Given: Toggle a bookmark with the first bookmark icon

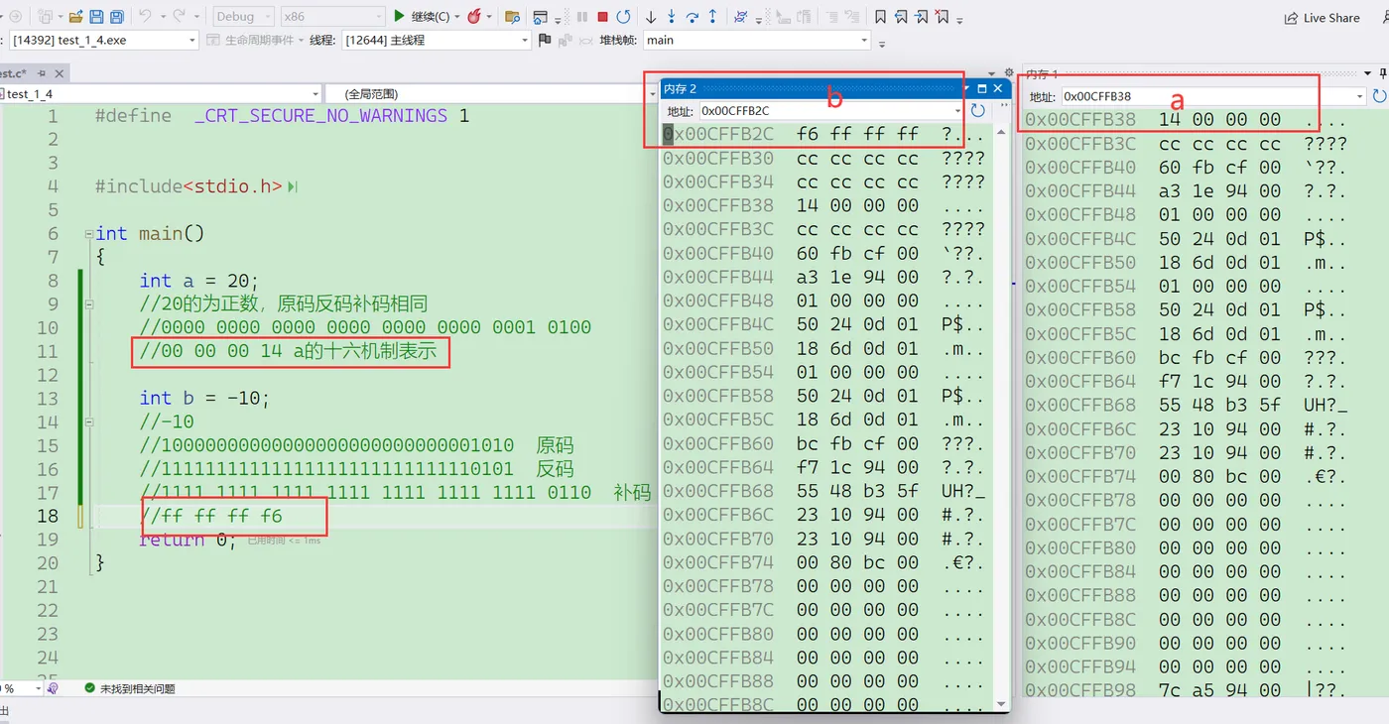Looking at the screenshot, I should click(x=880, y=17).
